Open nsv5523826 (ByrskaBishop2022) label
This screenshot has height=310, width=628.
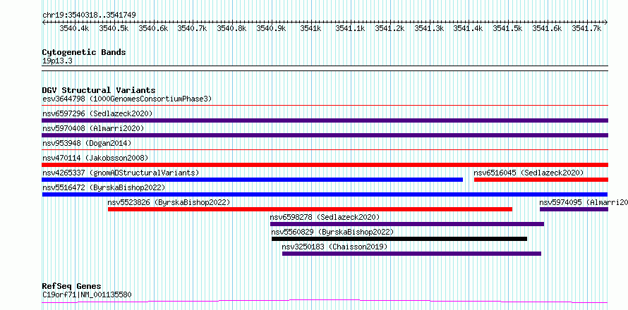point(169,202)
